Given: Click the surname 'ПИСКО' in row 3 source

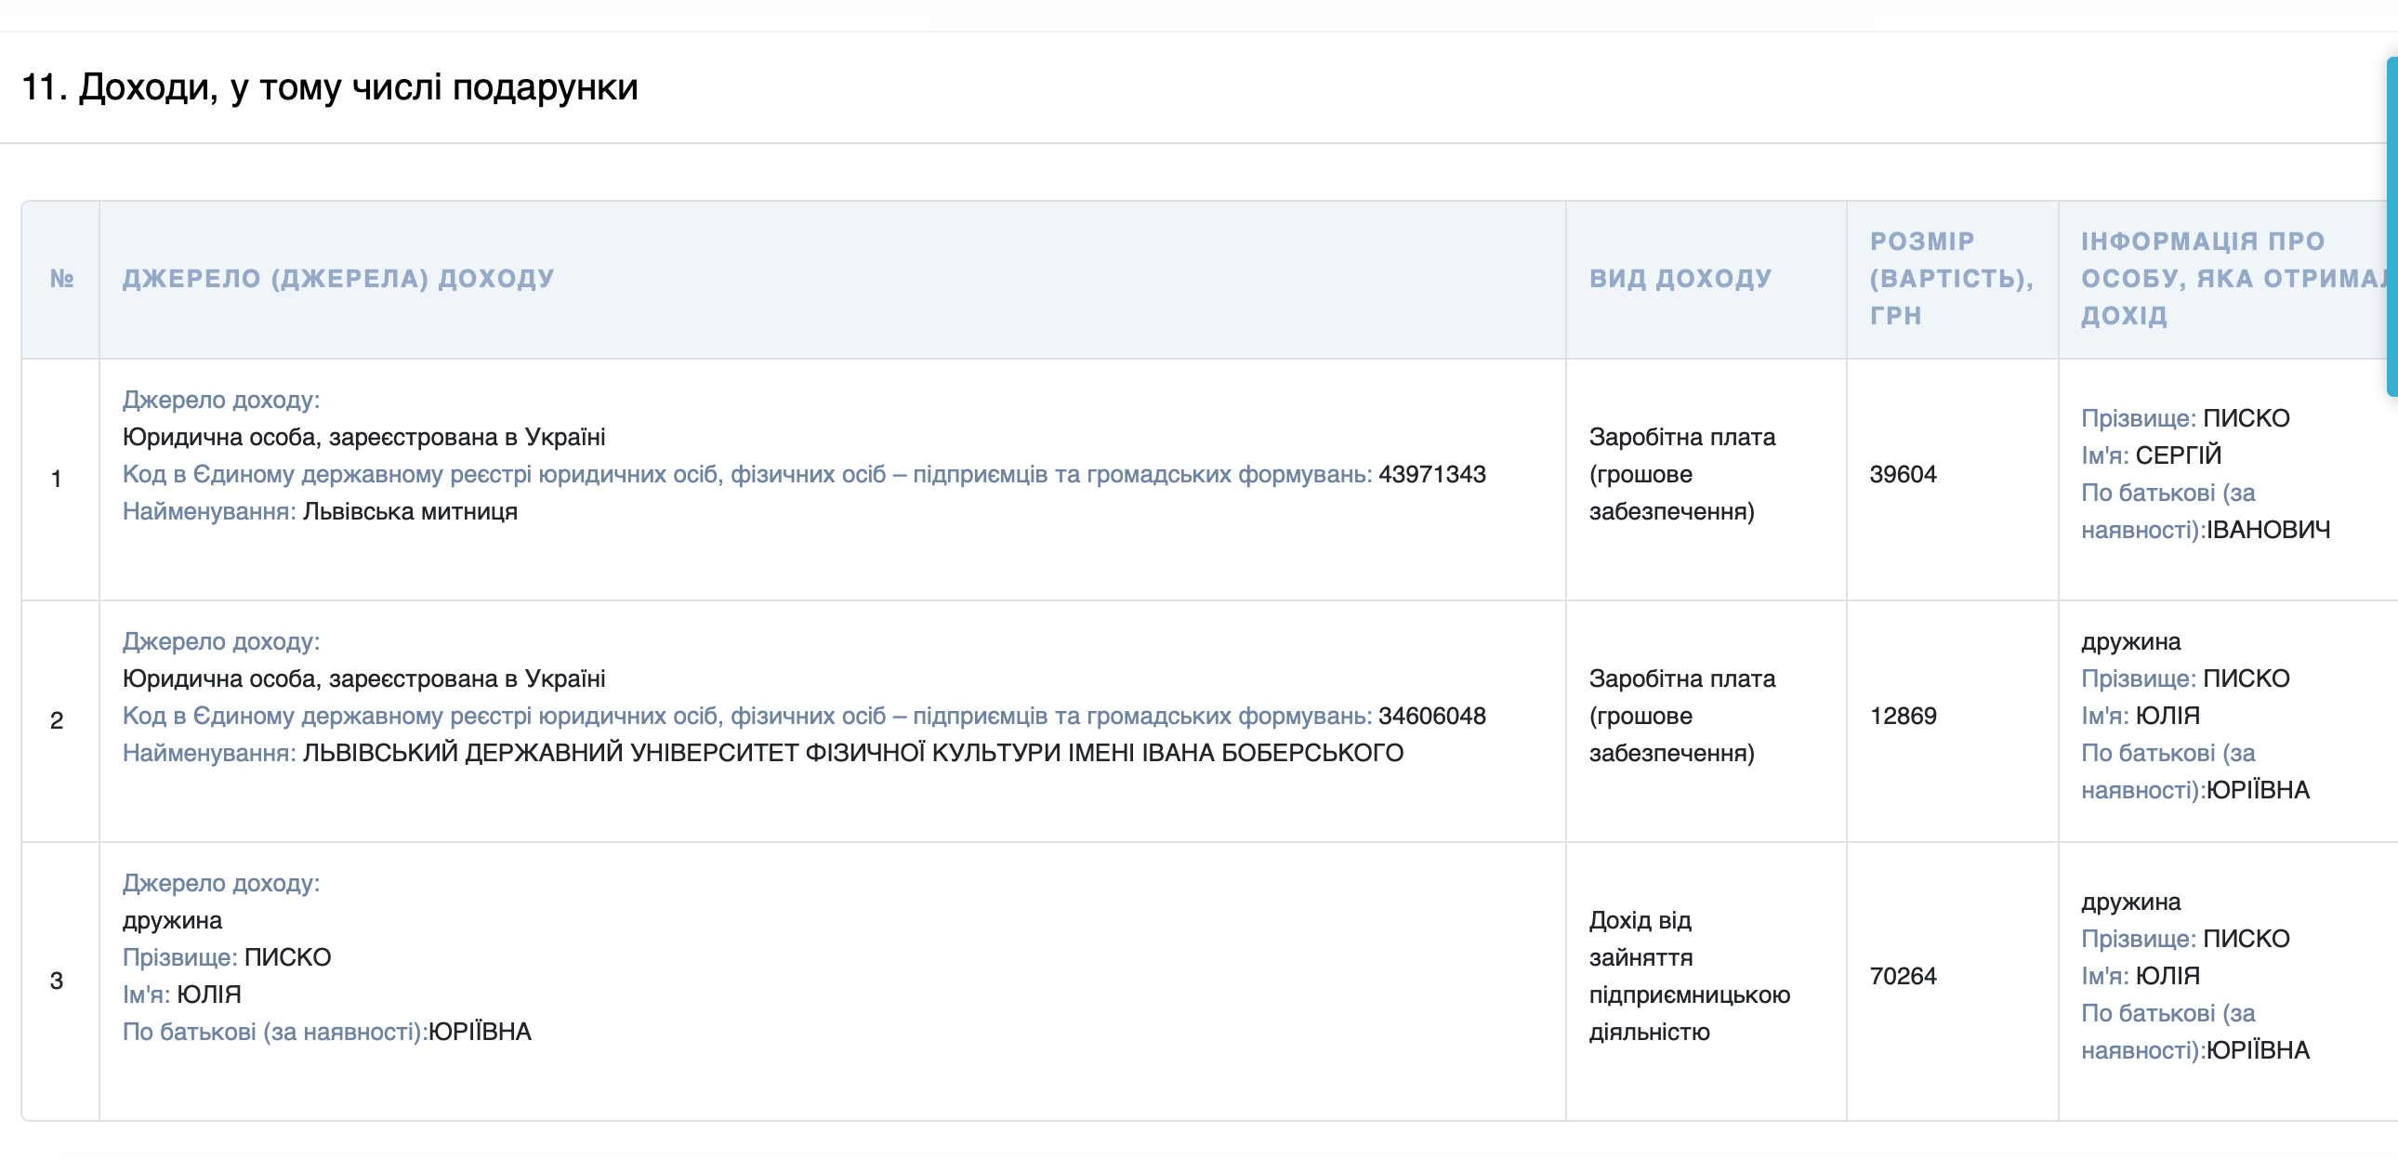Looking at the screenshot, I should (x=287, y=958).
